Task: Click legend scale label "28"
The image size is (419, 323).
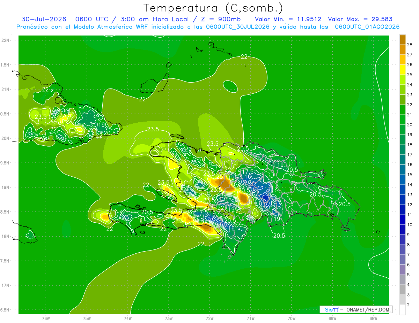Action: point(410,45)
